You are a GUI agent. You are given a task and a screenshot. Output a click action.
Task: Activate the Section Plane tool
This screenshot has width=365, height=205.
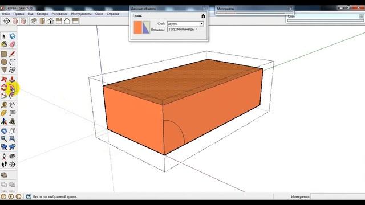pyautogui.click(x=13, y=165)
